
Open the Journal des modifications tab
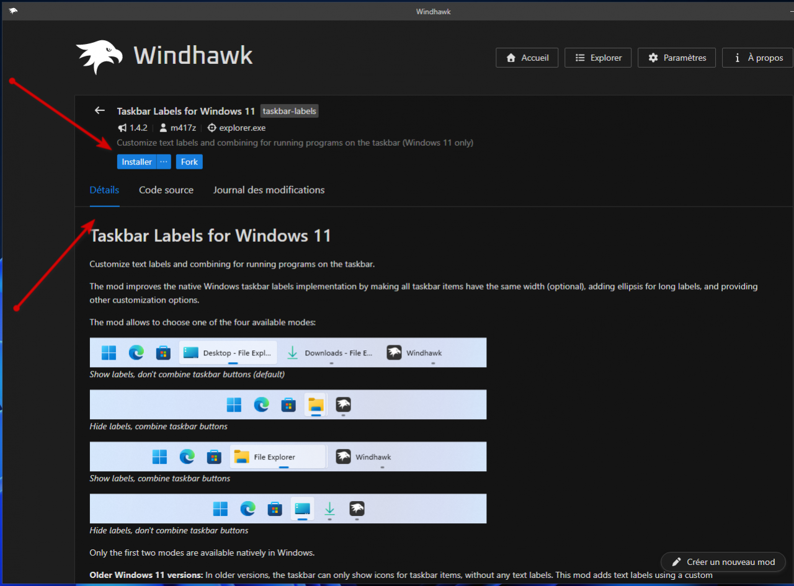coord(269,190)
